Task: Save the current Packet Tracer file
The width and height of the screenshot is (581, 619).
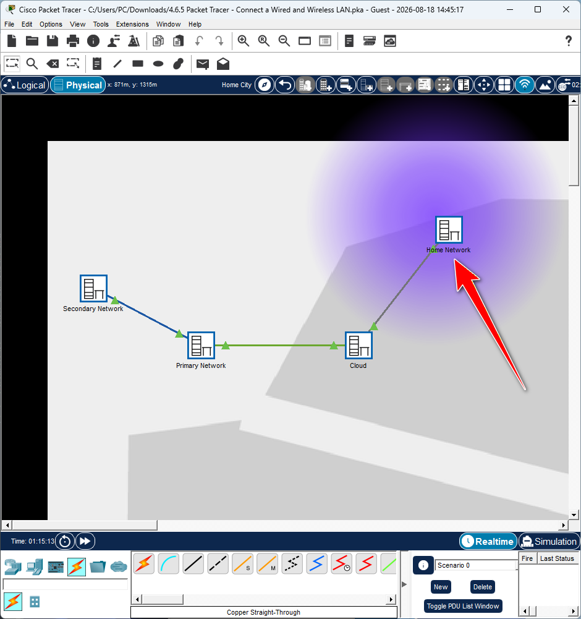Action: point(53,41)
